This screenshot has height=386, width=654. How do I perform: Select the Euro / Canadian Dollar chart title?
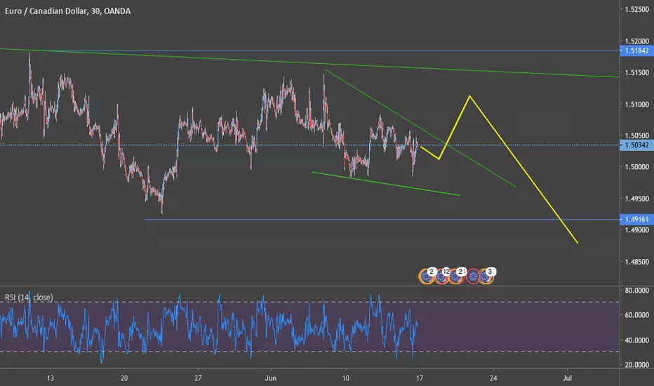(x=67, y=11)
